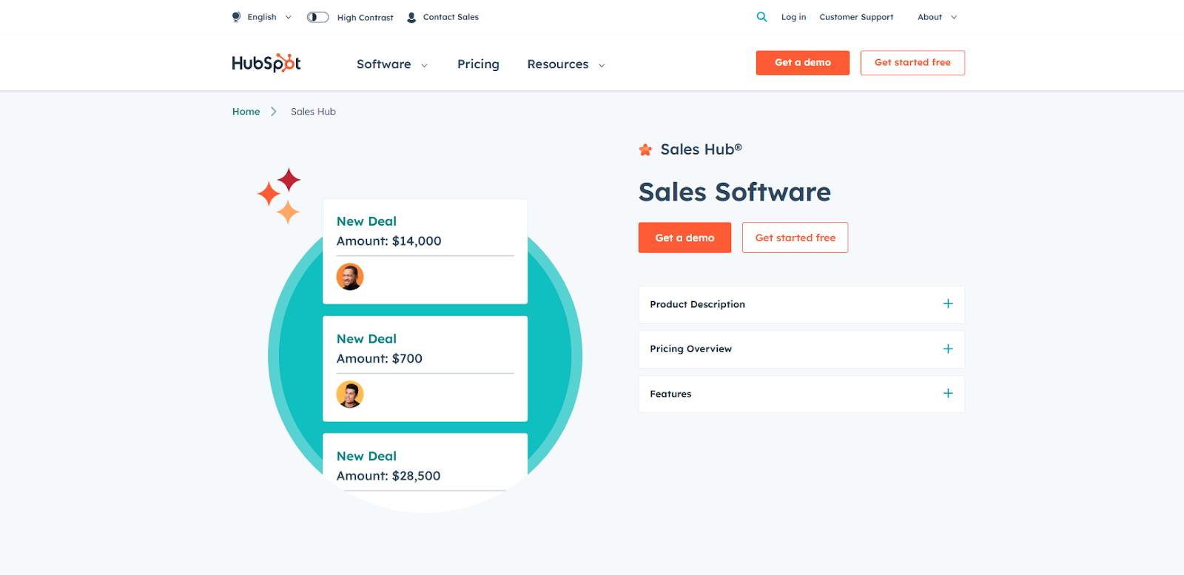Expand the Features section
The image size is (1184, 575).
[x=801, y=394]
